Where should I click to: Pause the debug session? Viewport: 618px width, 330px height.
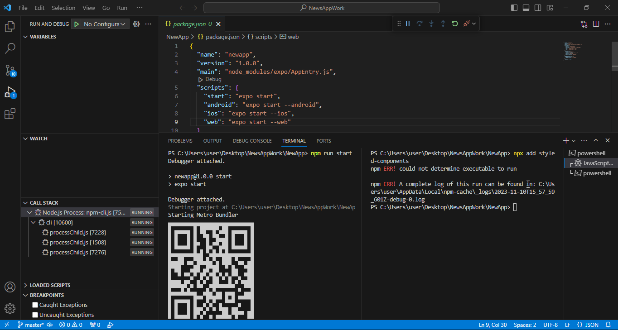point(408,24)
